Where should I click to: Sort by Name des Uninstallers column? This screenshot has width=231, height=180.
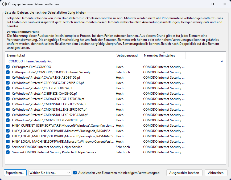coord(164,55)
